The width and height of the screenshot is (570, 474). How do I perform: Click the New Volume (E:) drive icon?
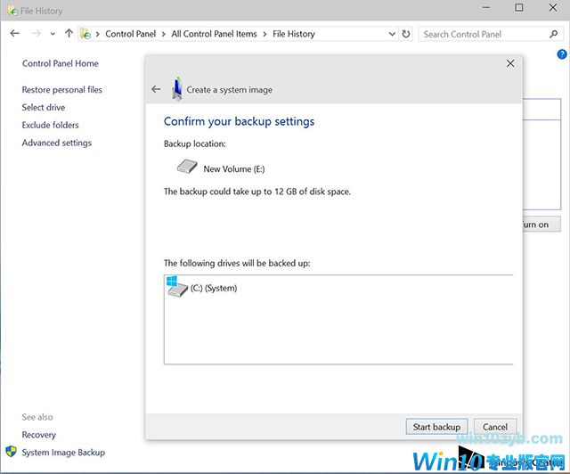(x=187, y=167)
